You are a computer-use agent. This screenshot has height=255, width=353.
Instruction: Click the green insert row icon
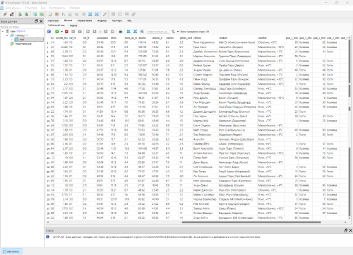click(57, 31)
